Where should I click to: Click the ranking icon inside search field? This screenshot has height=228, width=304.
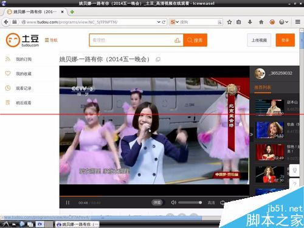coord(178,40)
